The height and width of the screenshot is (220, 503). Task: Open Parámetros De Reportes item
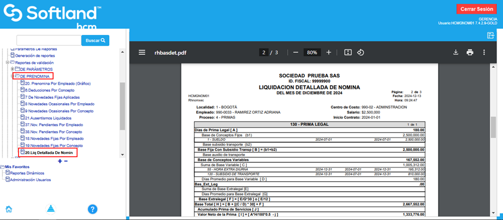[x=36, y=49]
